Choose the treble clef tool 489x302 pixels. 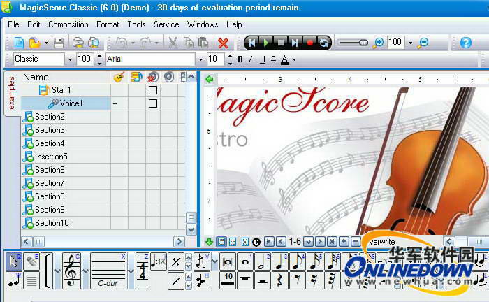point(71,271)
